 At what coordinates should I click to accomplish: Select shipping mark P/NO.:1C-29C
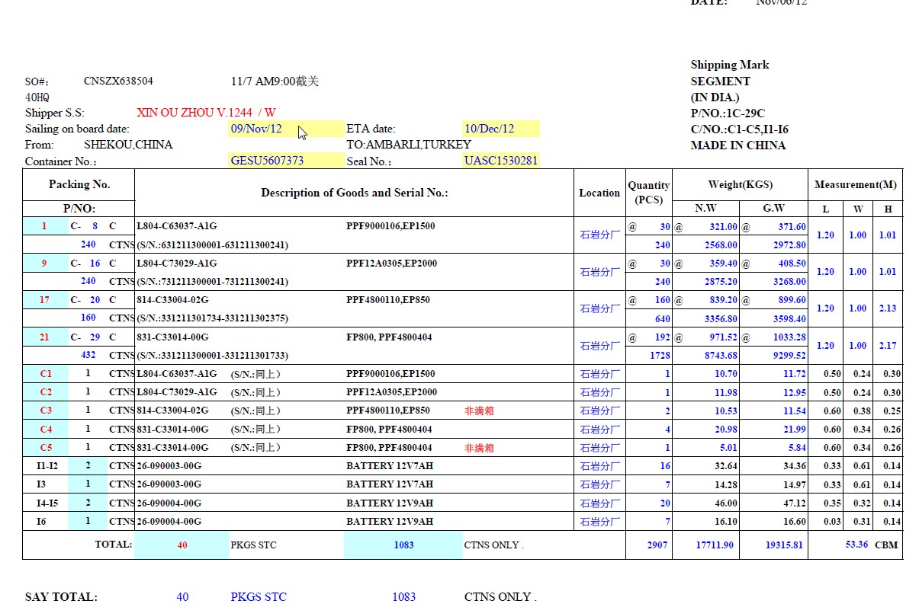coord(728,113)
